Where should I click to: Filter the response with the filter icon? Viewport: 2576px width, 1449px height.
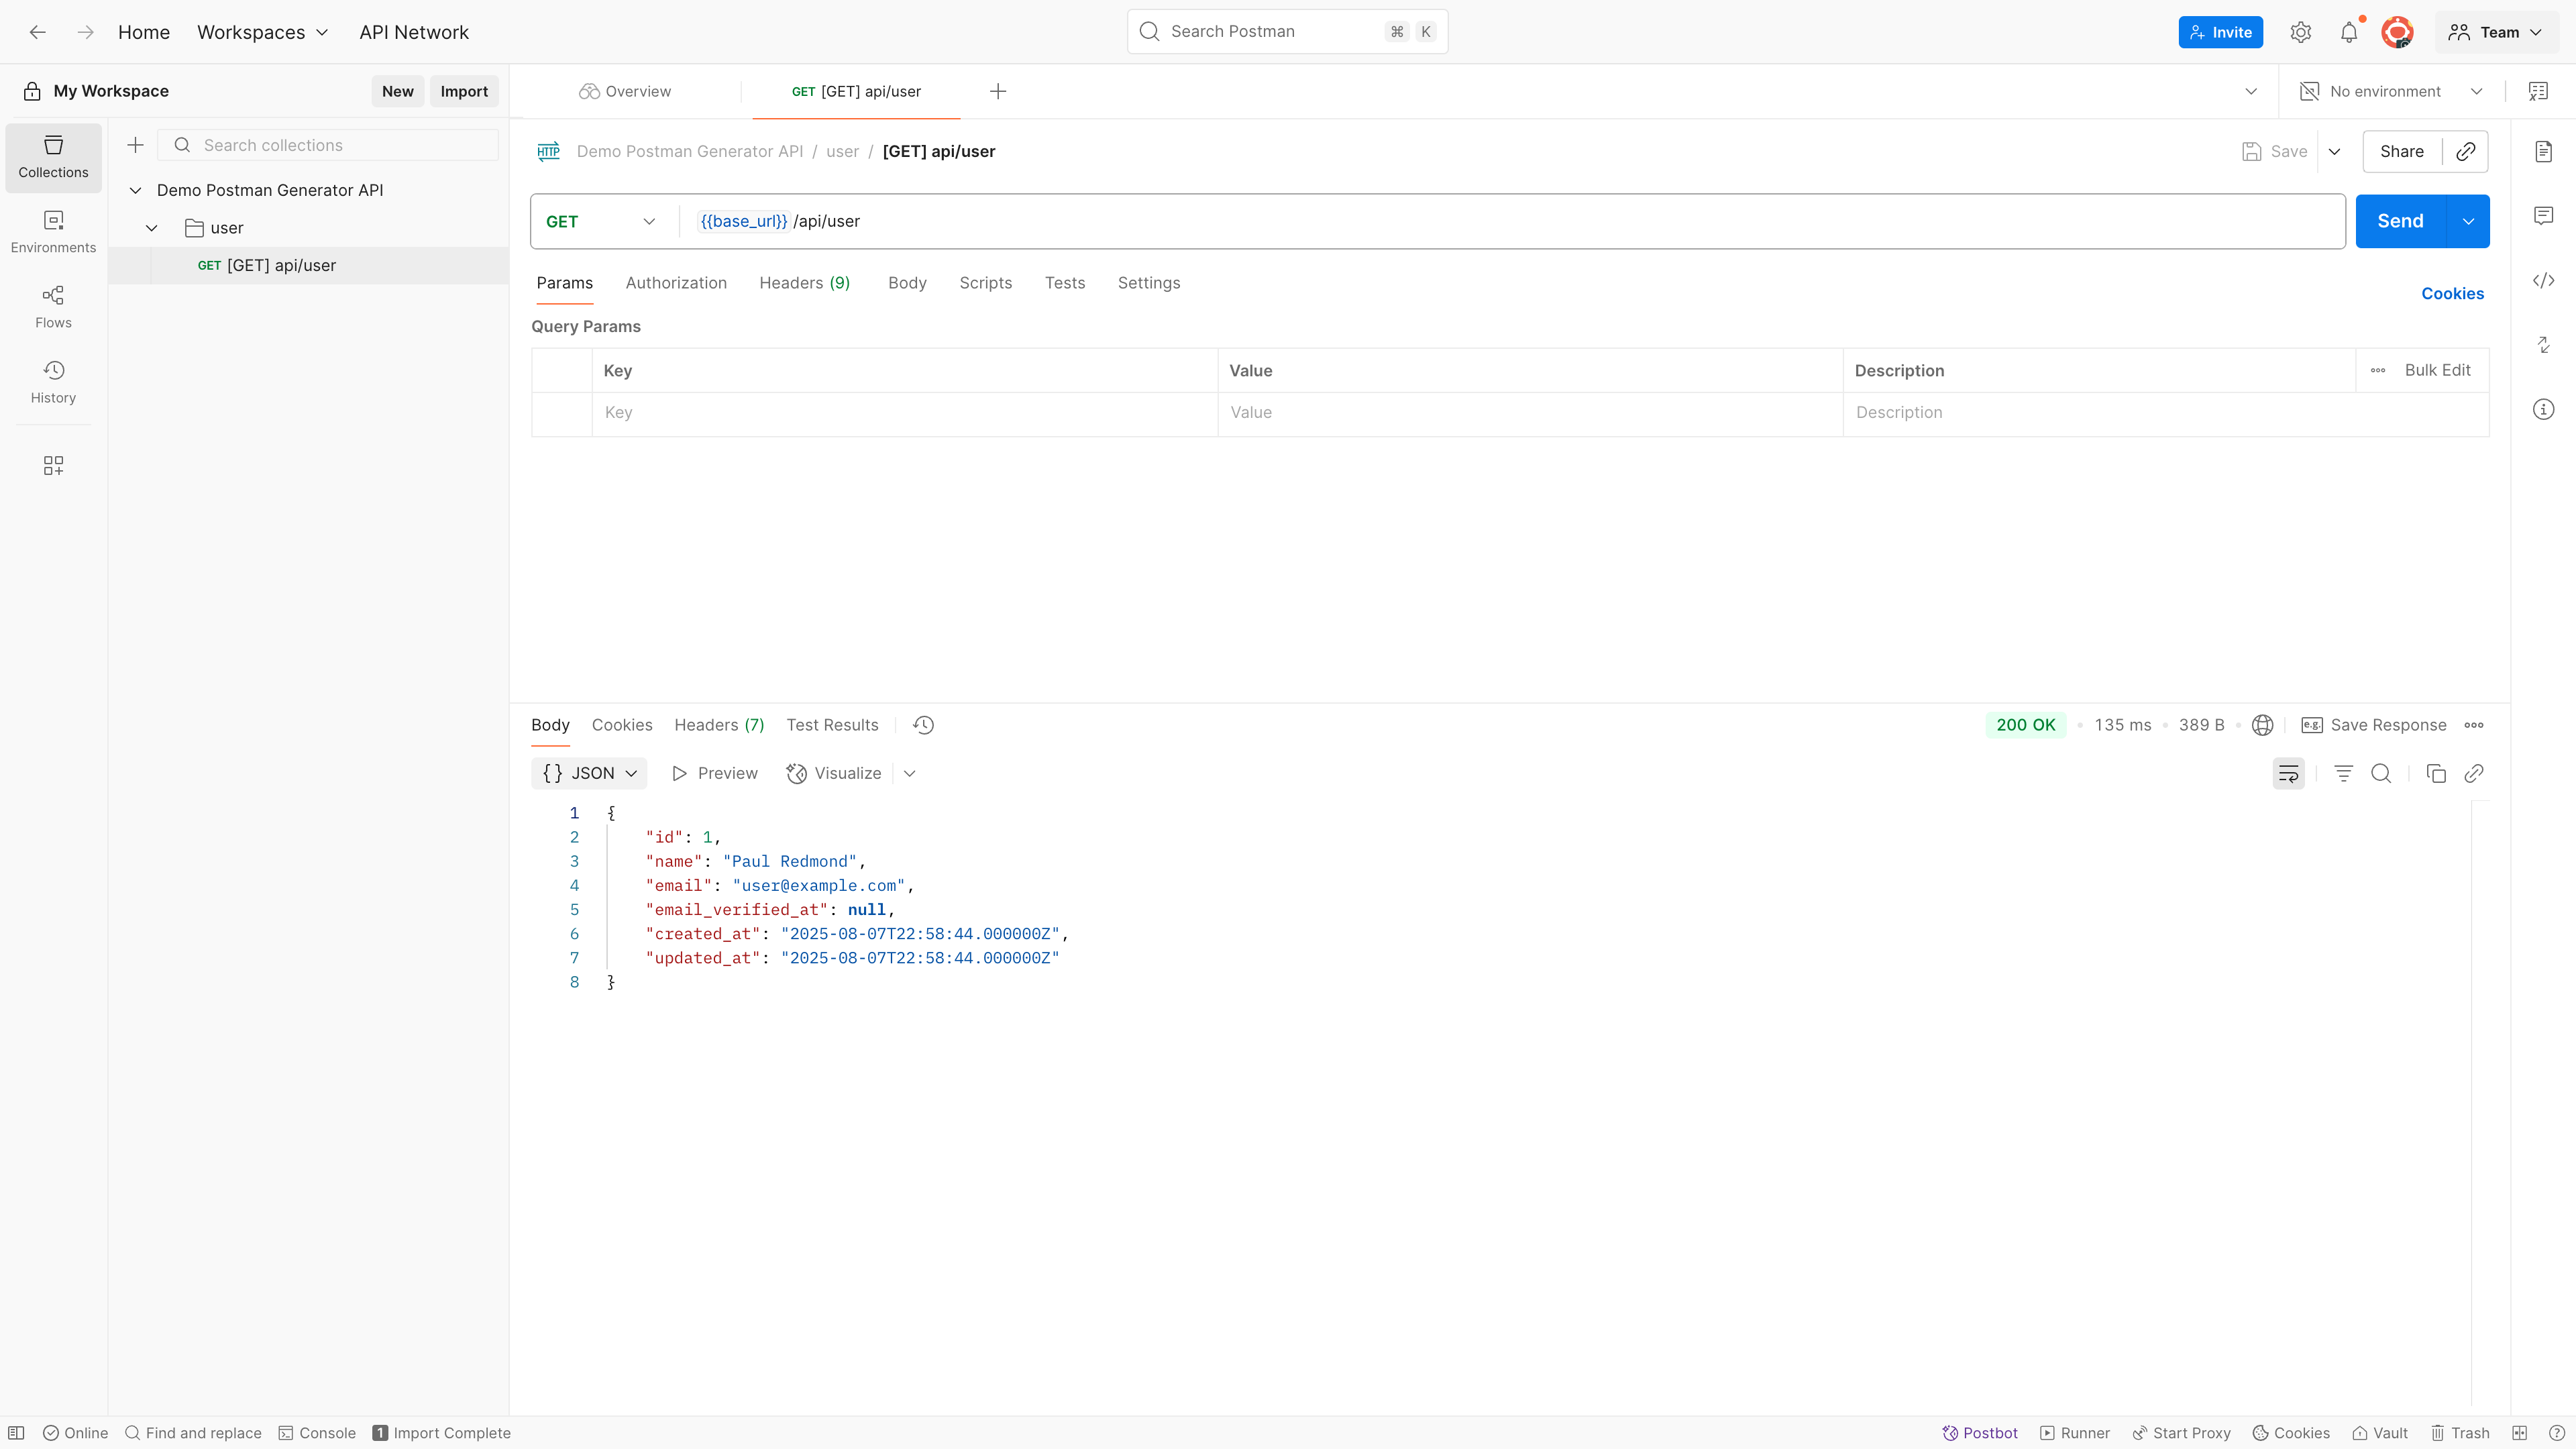click(x=2343, y=773)
